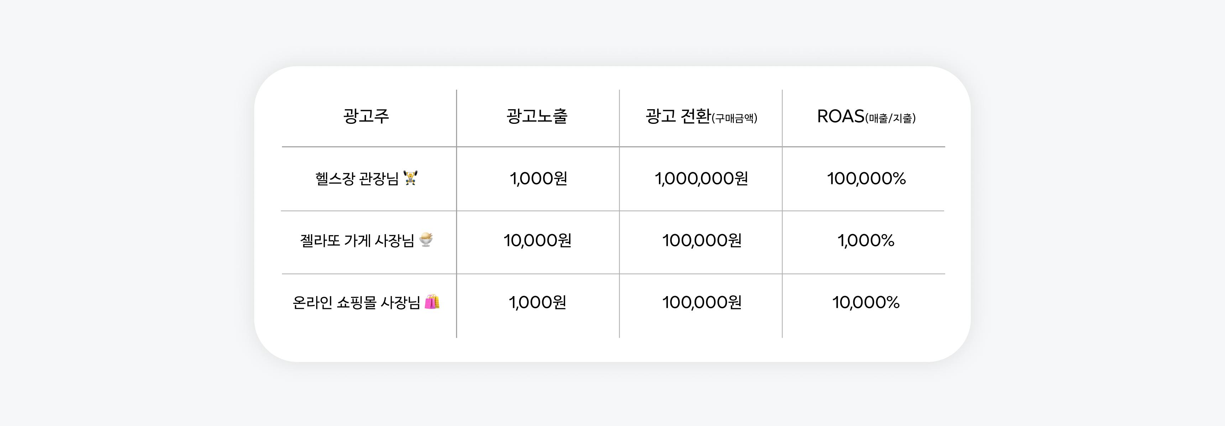The width and height of the screenshot is (1225, 426).
Task: Click the weightlifter emoji icon
Action: [410, 178]
